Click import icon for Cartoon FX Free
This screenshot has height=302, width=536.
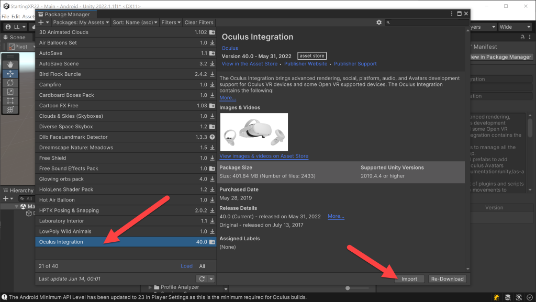tap(213, 106)
